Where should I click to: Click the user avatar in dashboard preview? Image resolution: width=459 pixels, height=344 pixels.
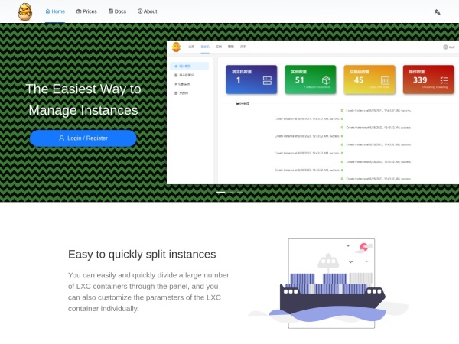tap(444, 47)
